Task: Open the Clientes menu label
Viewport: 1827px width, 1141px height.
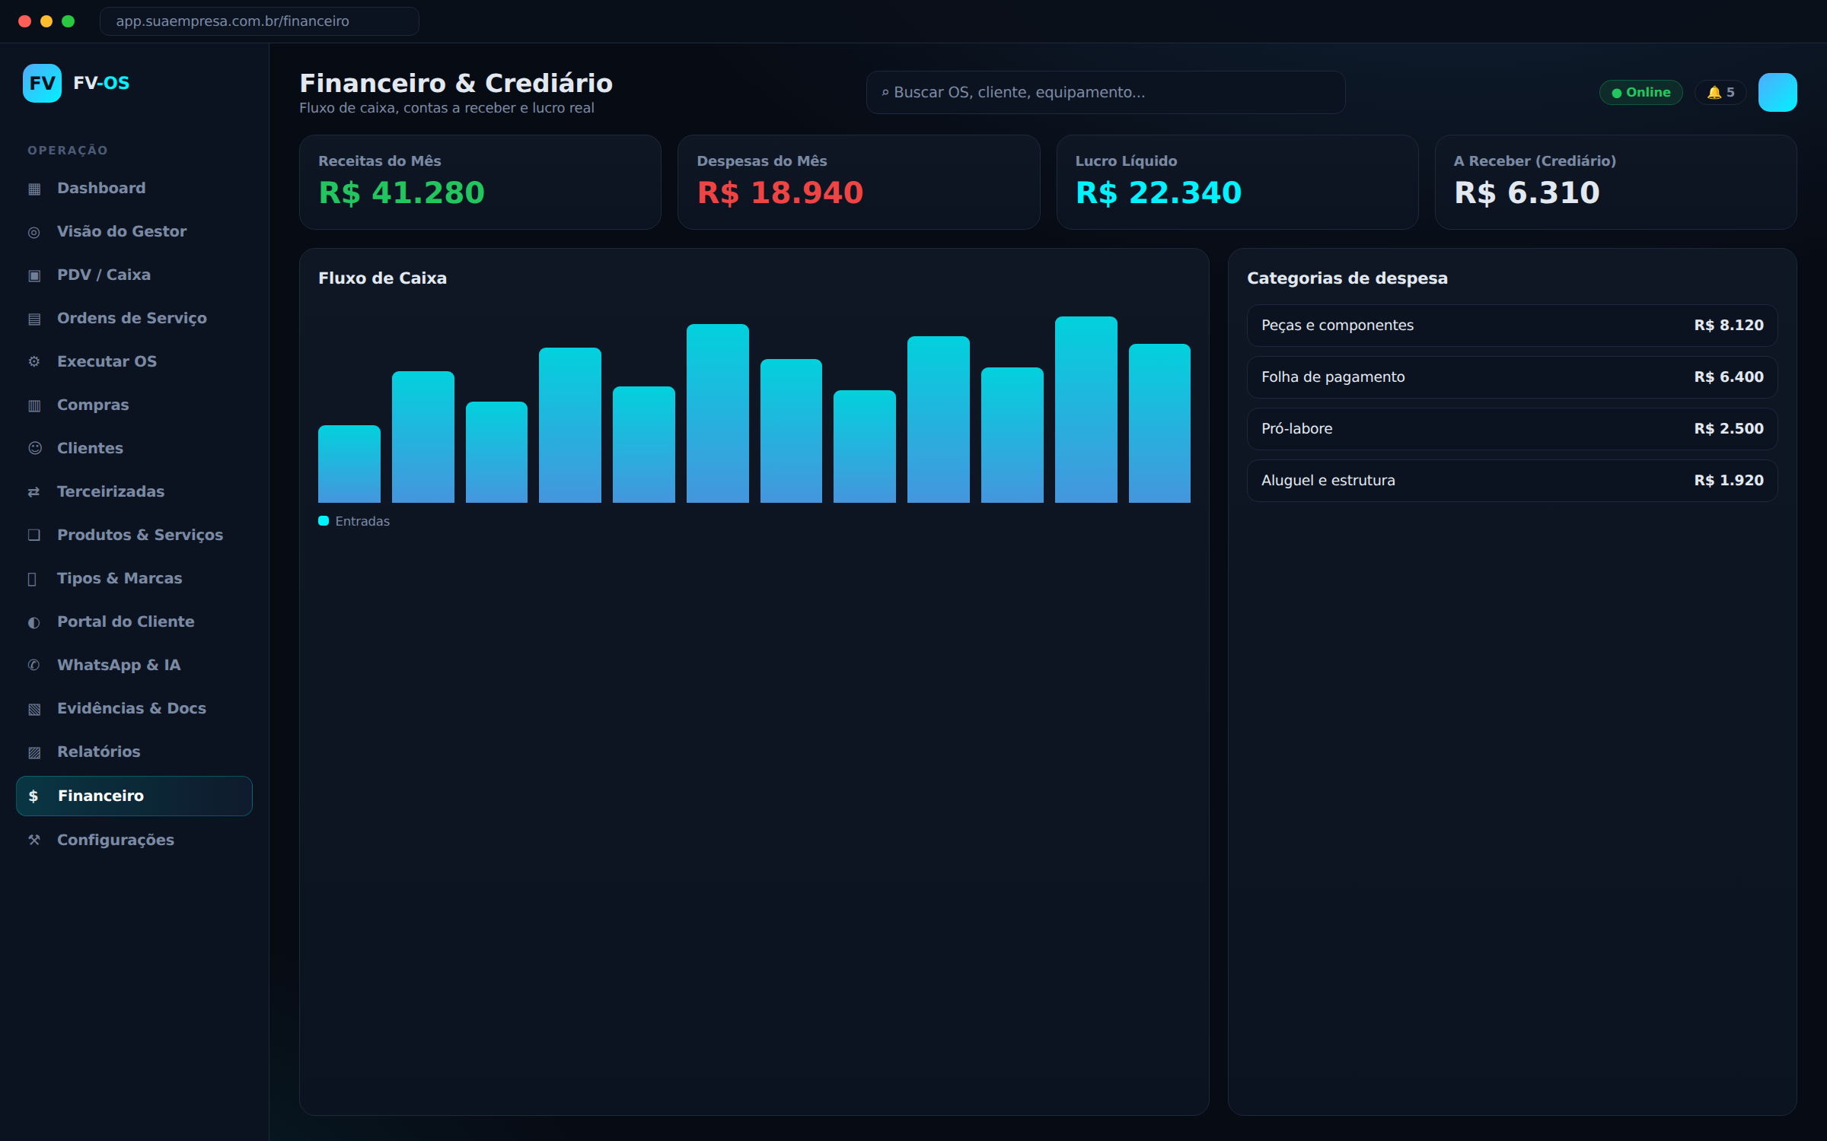Action: 90,448
